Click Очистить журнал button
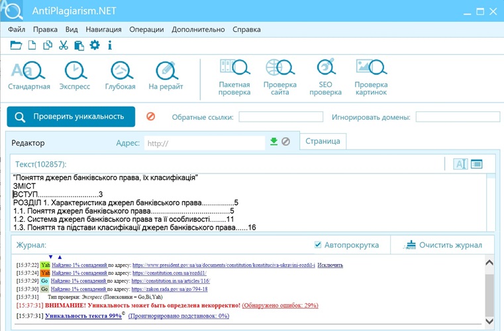 pyautogui.click(x=442, y=245)
